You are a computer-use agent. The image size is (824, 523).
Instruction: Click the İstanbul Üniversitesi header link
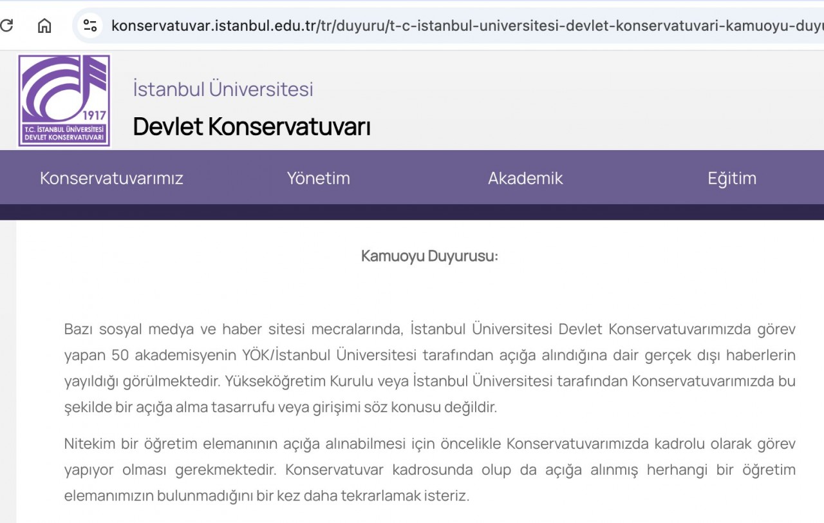tap(222, 88)
